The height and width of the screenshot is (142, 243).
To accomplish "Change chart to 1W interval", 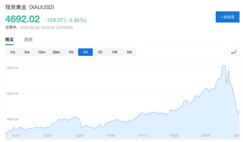I will (x=114, y=52).
